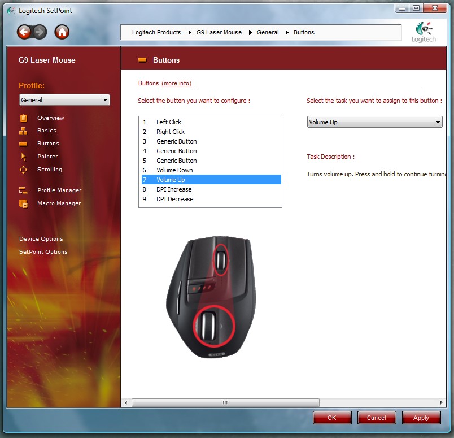
Task: Click Logitech Products in the breadcrumb
Action: tap(156, 32)
